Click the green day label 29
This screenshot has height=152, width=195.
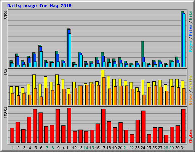(x=171, y=148)
